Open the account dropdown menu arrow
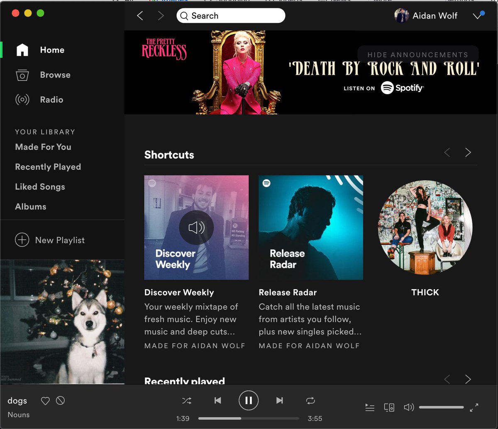This screenshot has width=498, height=429. 477,16
